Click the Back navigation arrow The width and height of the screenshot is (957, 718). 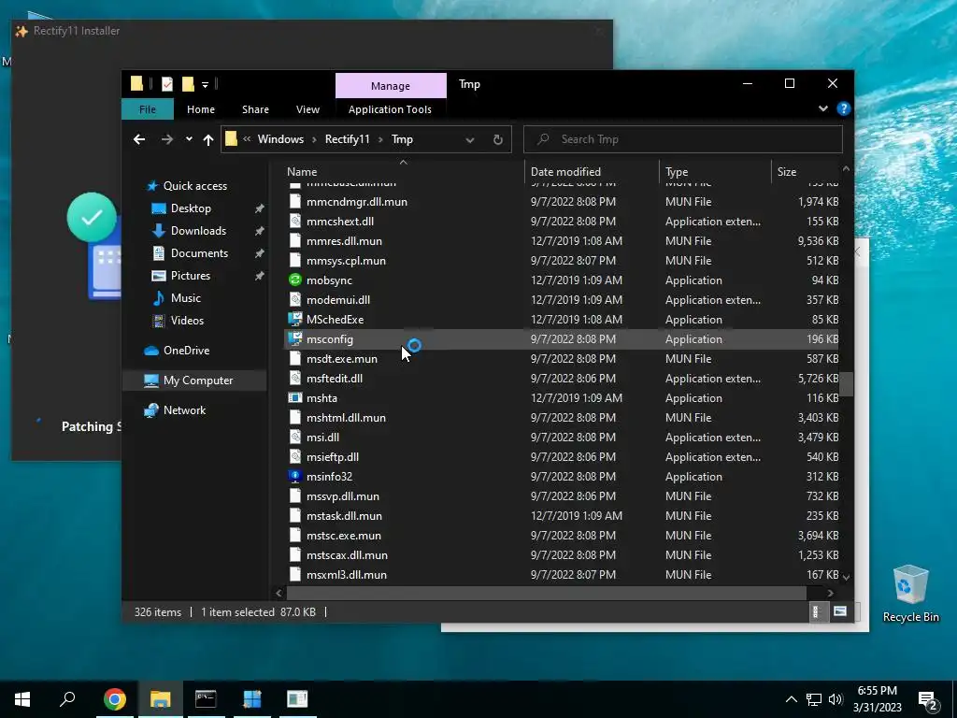(x=139, y=140)
